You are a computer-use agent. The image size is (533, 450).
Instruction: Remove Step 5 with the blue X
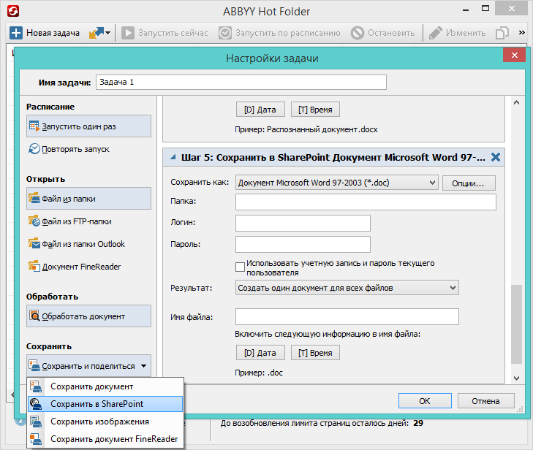coord(496,157)
